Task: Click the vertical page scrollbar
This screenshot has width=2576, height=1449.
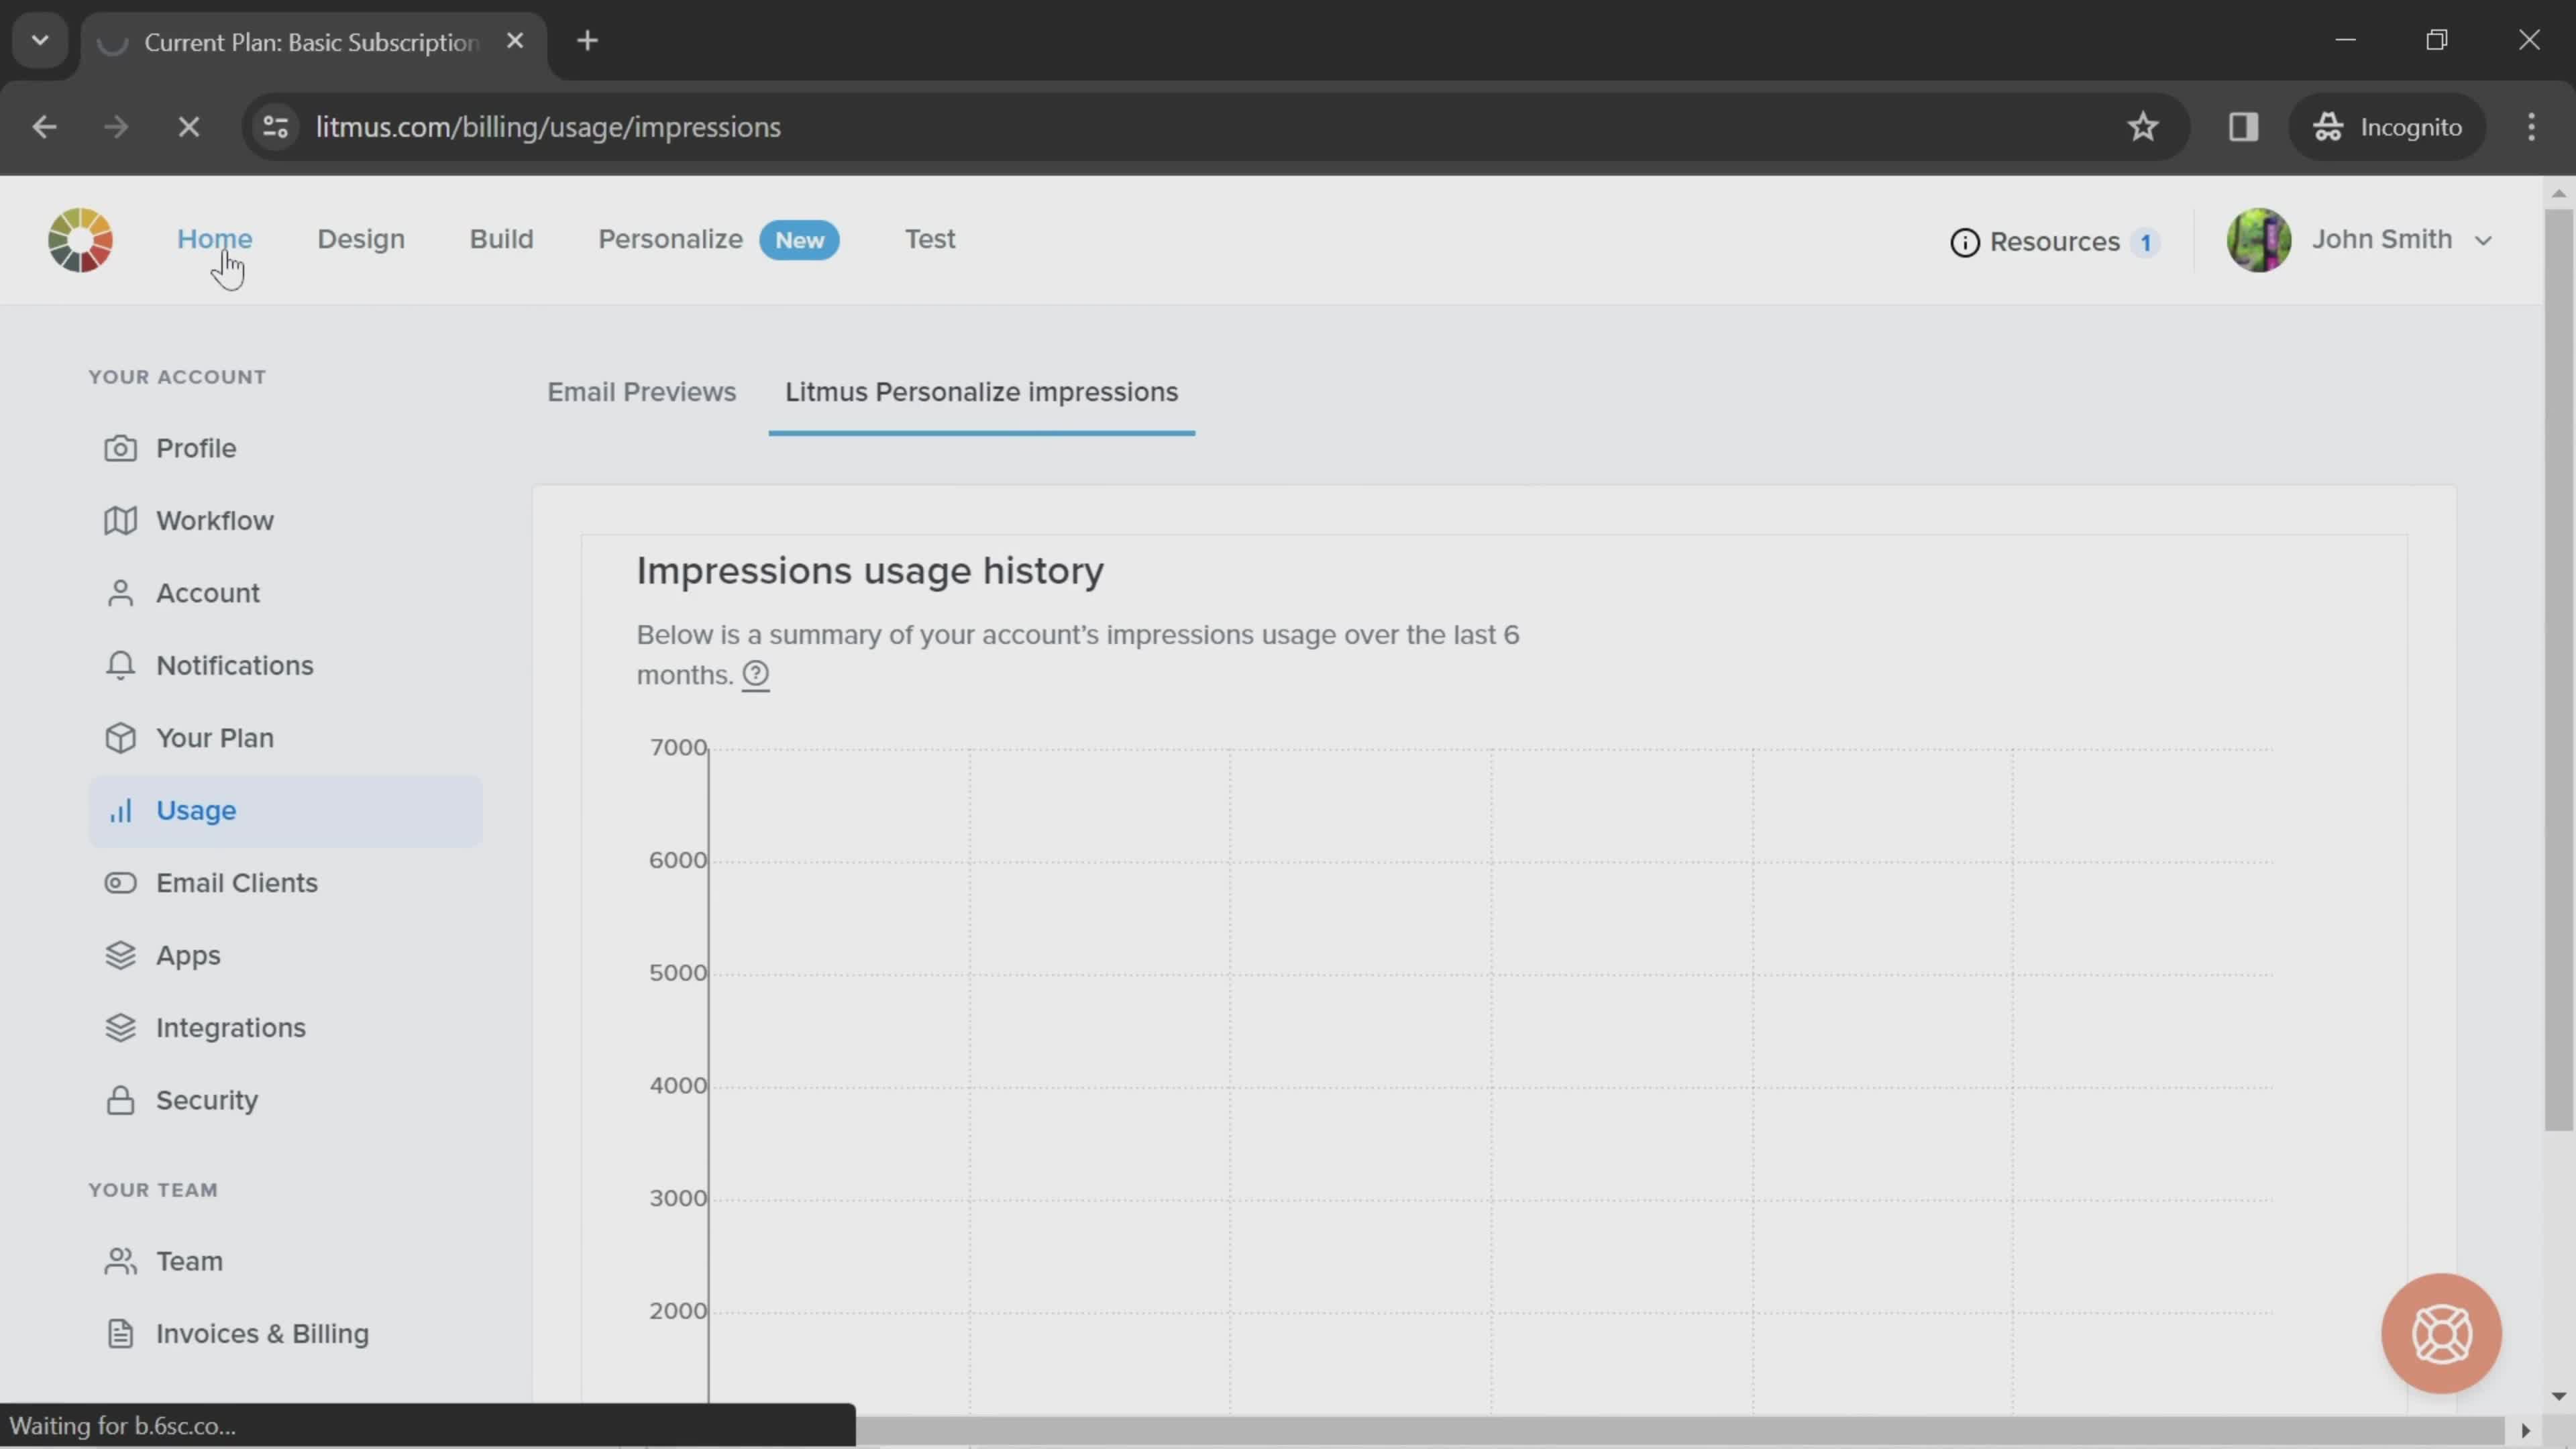Action: 2558,670
